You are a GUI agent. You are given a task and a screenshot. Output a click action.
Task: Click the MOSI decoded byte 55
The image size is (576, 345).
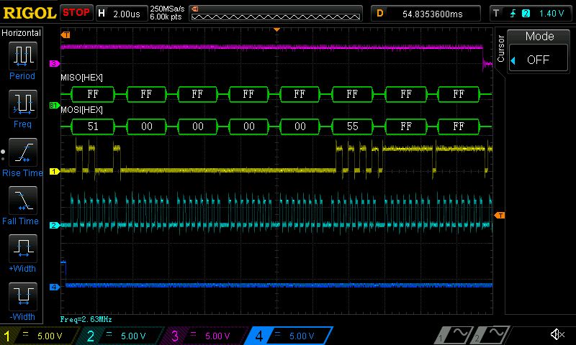(x=352, y=126)
